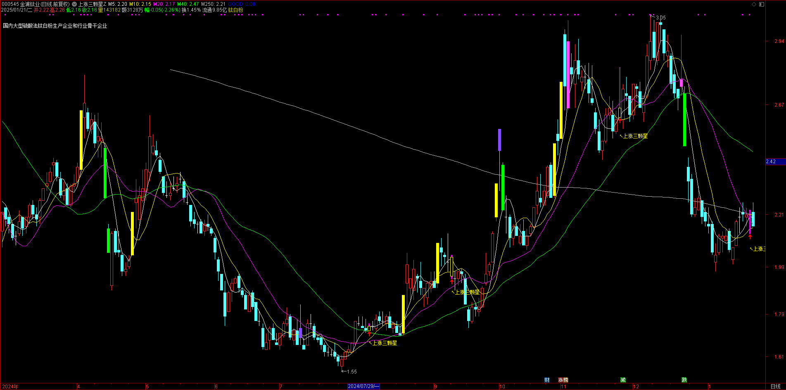This screenshot has height=390, width=786.
Task: Click the 1.61 price on the axis
Action: pyautogui.click(x=779, y=357)
